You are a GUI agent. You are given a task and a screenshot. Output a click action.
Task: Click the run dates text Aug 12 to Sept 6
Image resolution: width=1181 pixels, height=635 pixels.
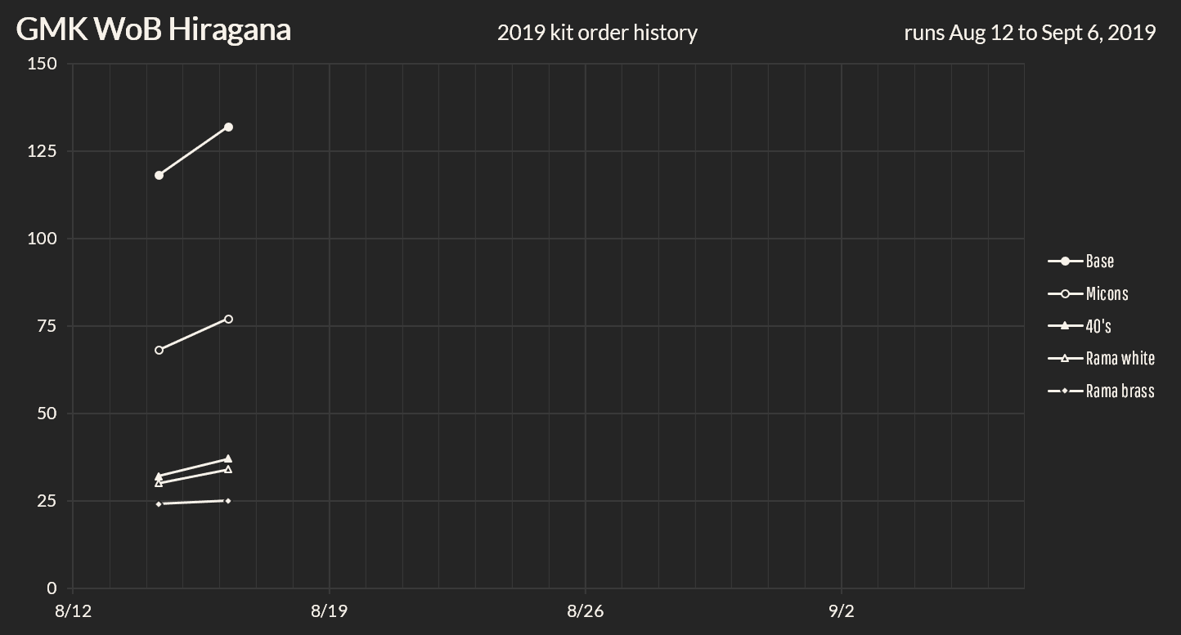click(x=1029, y=33)
